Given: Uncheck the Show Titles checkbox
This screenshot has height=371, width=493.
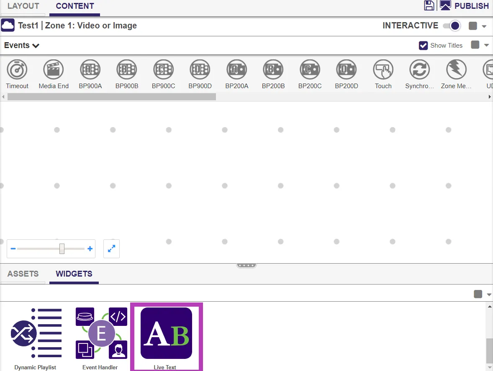Looking at the screenshot, I should click(x=423, y=46).
